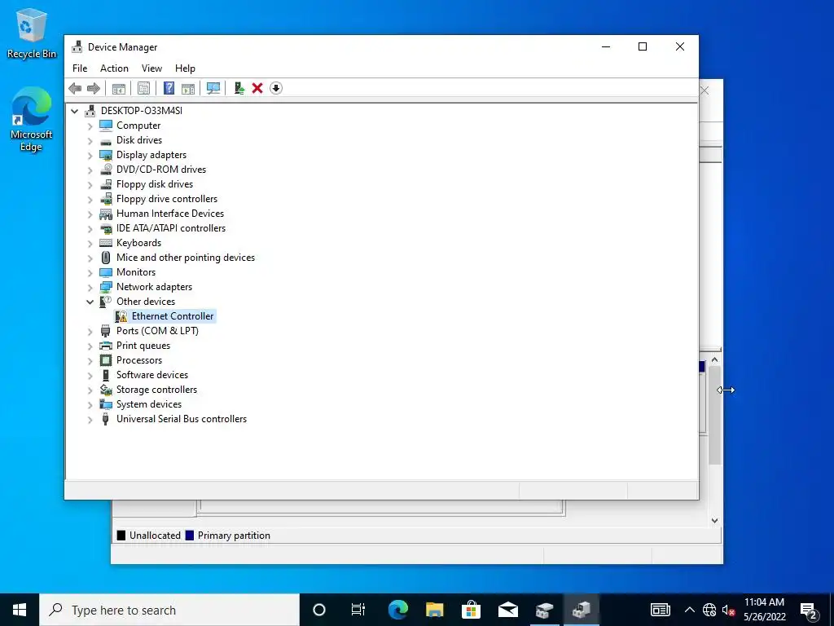This screenshot has height=626, width=834.
Task: Click the Unallocated black legend swatch
Action: click(121, 536)
